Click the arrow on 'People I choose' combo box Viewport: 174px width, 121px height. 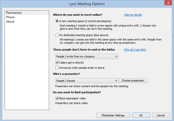pyautogui.click(x=116, y=81)
